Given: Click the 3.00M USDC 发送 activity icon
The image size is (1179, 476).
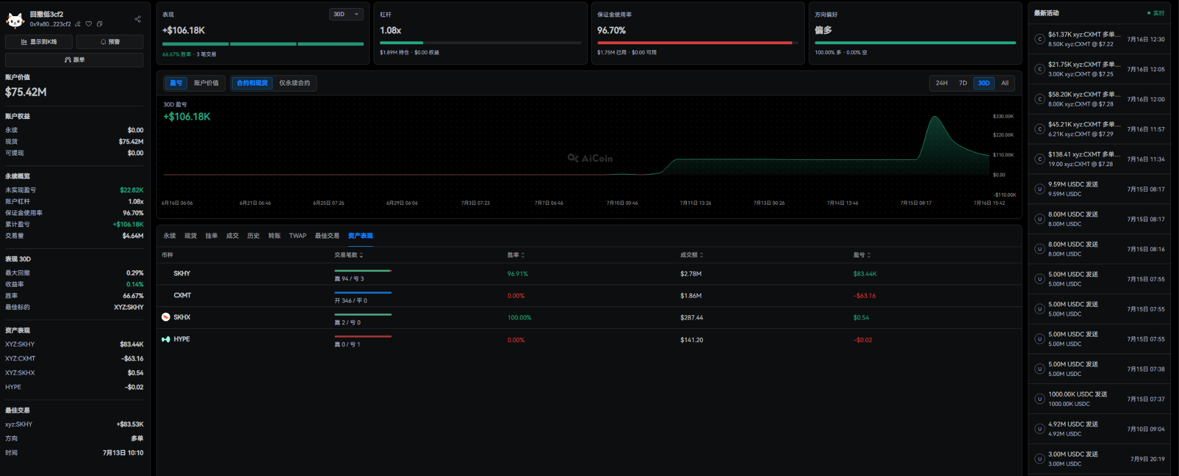Looking at the screenshot, I should 1040,459.
